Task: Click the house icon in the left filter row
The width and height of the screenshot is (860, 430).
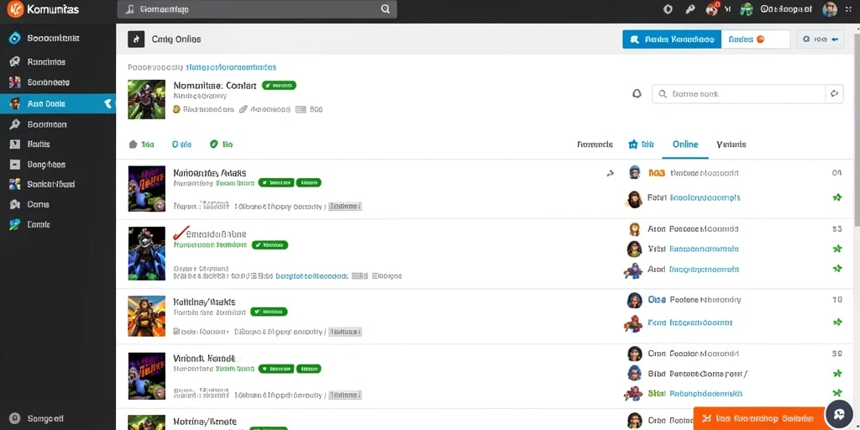Action: [x=132, y=144]
